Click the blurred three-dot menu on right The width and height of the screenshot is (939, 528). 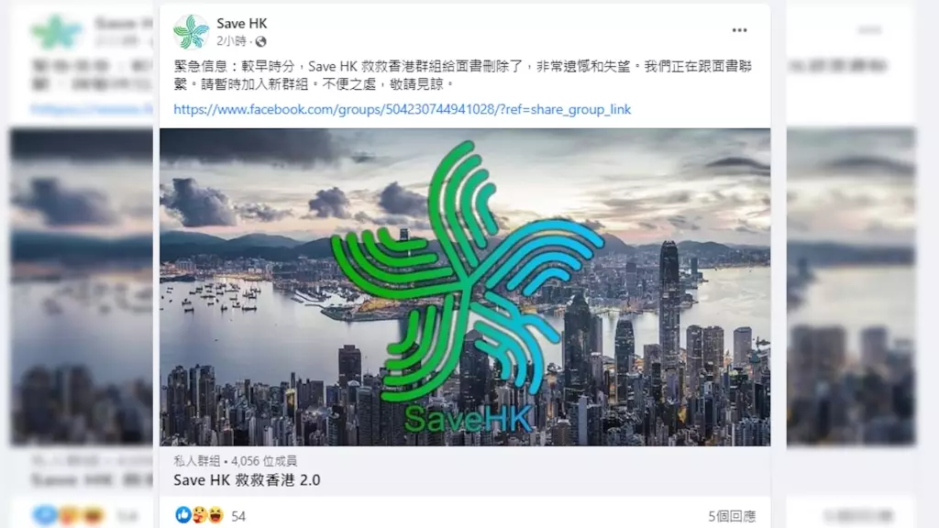tap(869, 30)
